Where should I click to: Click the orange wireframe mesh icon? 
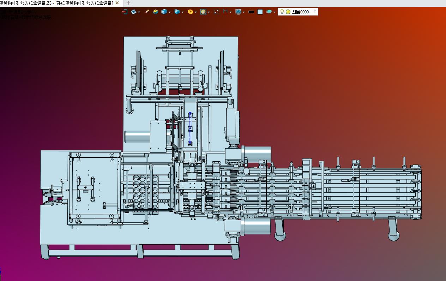[190, 12]
